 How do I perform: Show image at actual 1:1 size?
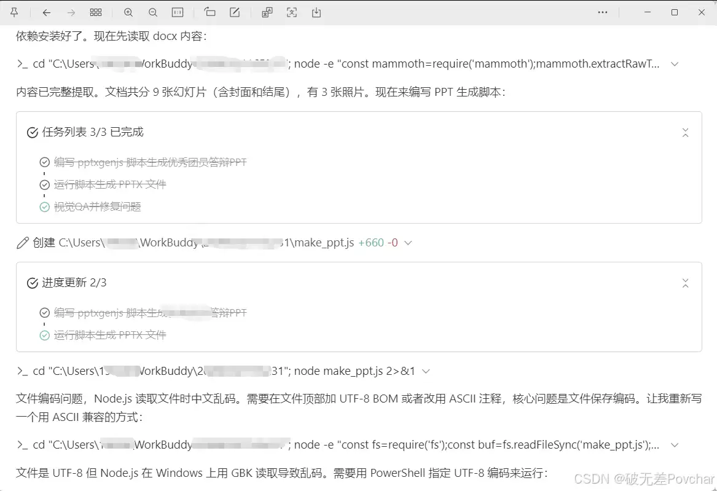[x=178, y=12]
